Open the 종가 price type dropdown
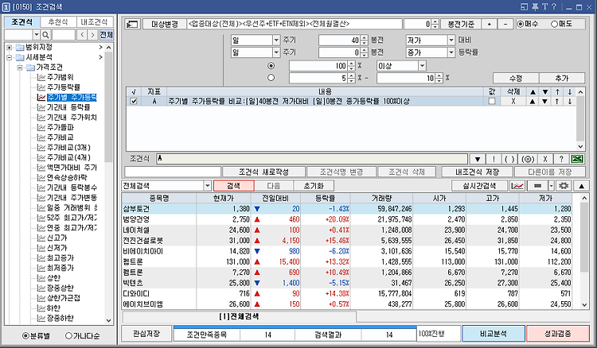 (451, 52)
